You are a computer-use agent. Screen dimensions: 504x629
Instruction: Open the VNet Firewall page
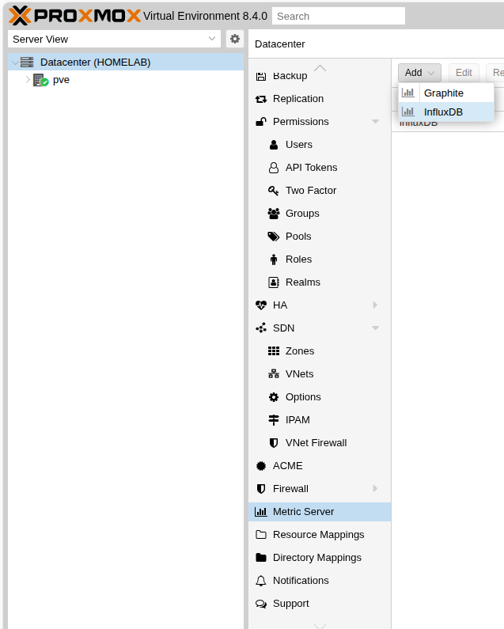[x=320, y=443]
